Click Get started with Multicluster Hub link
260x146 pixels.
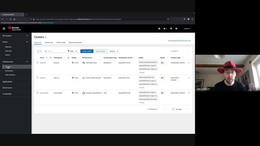(179, 41)
